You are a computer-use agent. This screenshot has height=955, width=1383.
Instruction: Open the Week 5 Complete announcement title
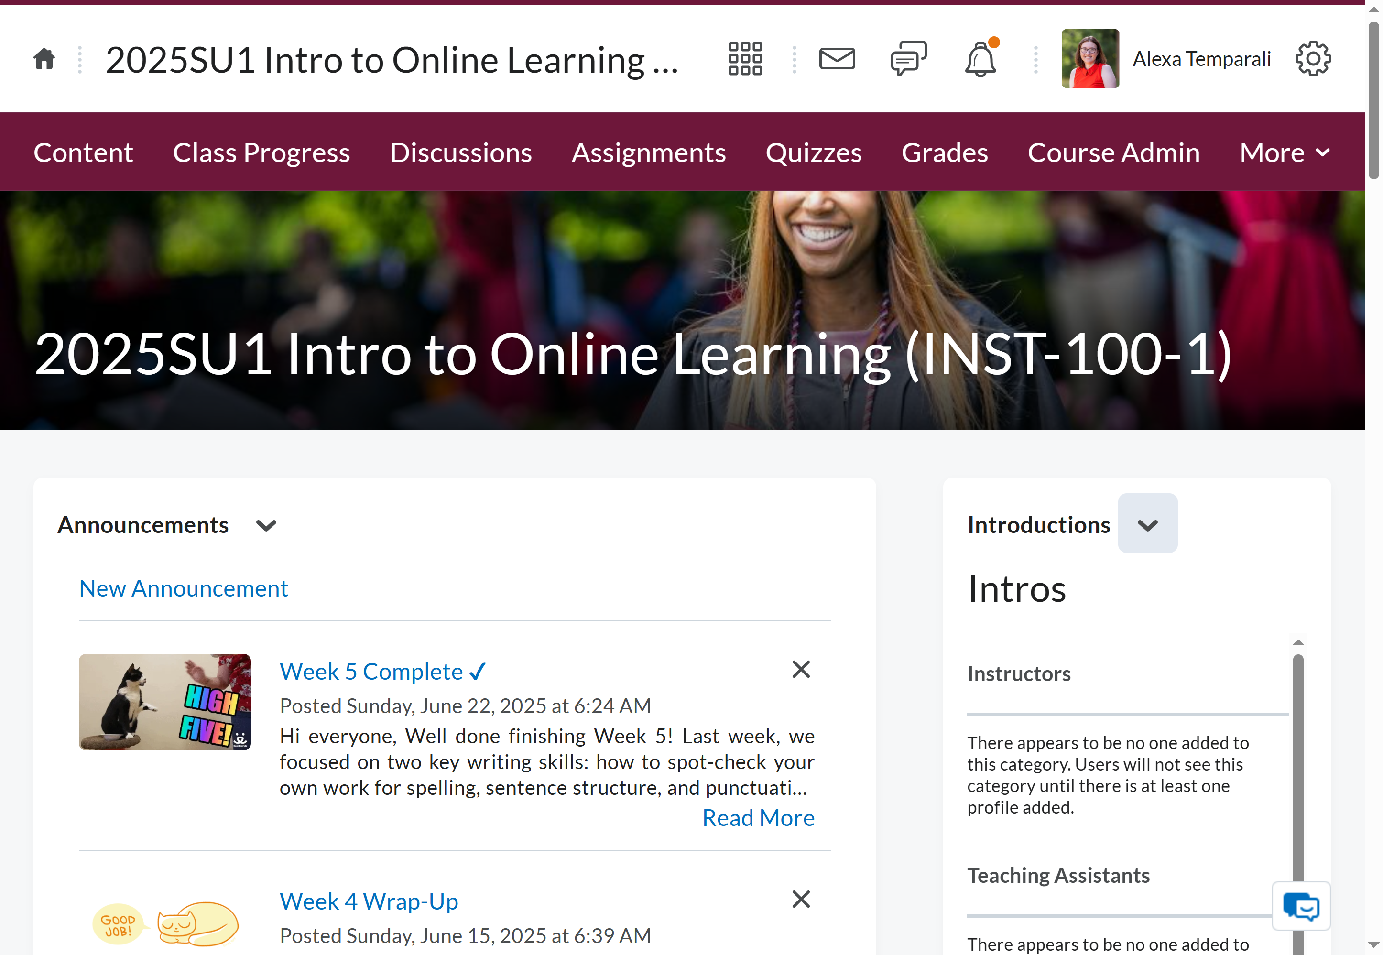[383, 672]
